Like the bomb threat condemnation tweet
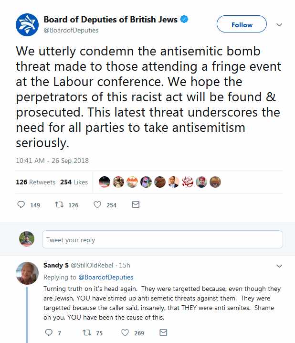The height and width of the screenshot is (343, 295). point(98,205)
